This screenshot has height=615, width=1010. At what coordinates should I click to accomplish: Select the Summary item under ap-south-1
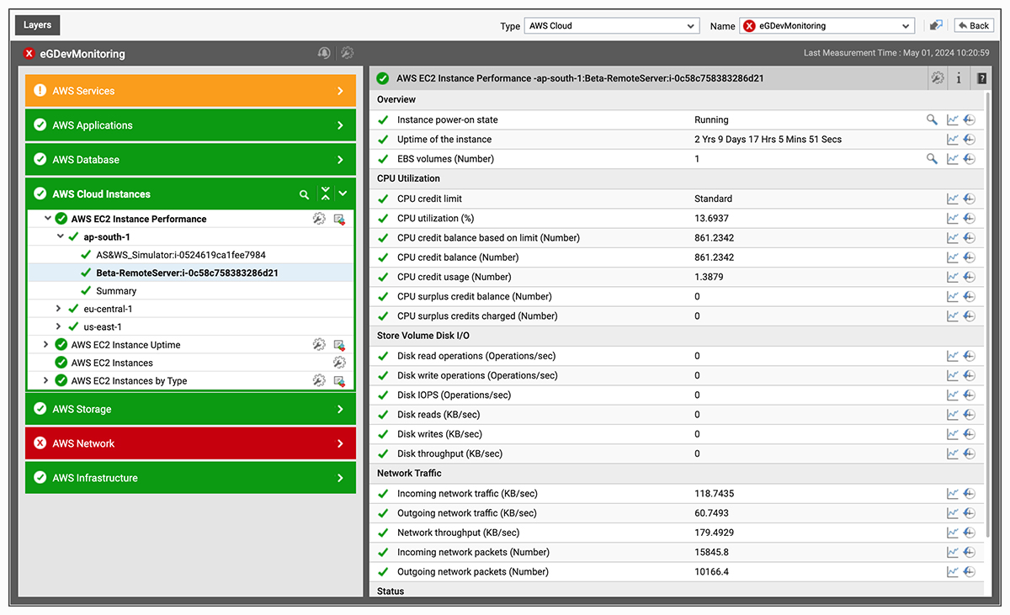click(x=116, y=291)
